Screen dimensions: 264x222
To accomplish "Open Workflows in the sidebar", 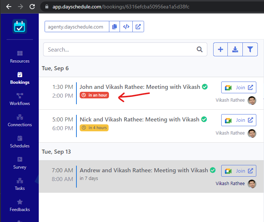I will point(20,99).
